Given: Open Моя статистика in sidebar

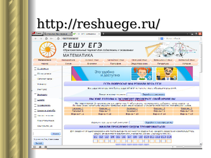Looking at the screenshot, I should [45, 121].
